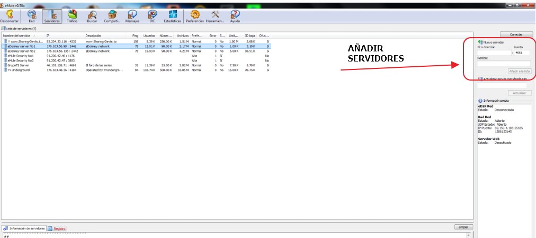Sort list by Archivos column header
Viewport: 536px width, 238px height.
183,36
